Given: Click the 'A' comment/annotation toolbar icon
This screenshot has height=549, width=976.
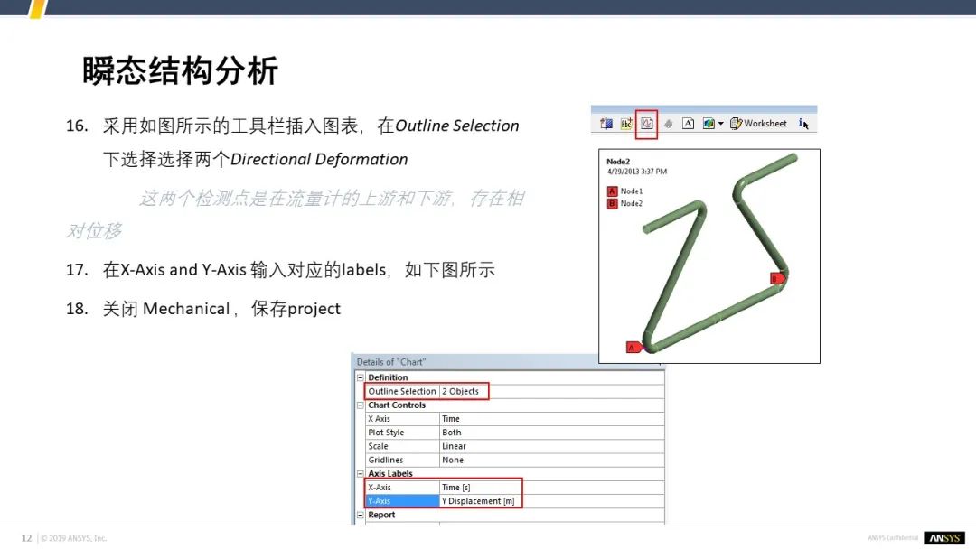Looking at the screenshot, I should (688, 124).
